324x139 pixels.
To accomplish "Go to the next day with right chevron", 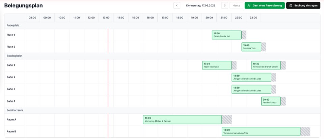I will pyautogui.click(x=225, y=6).
